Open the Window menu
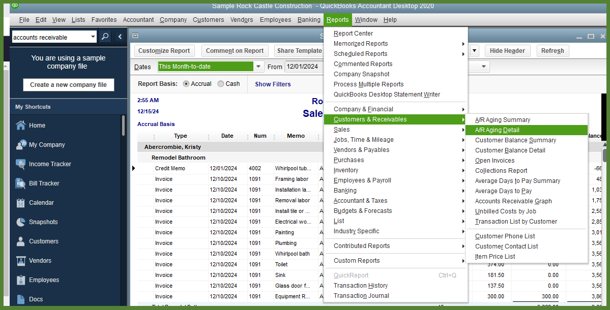Viewport: 610px width, 310px height. click(366, 19)
